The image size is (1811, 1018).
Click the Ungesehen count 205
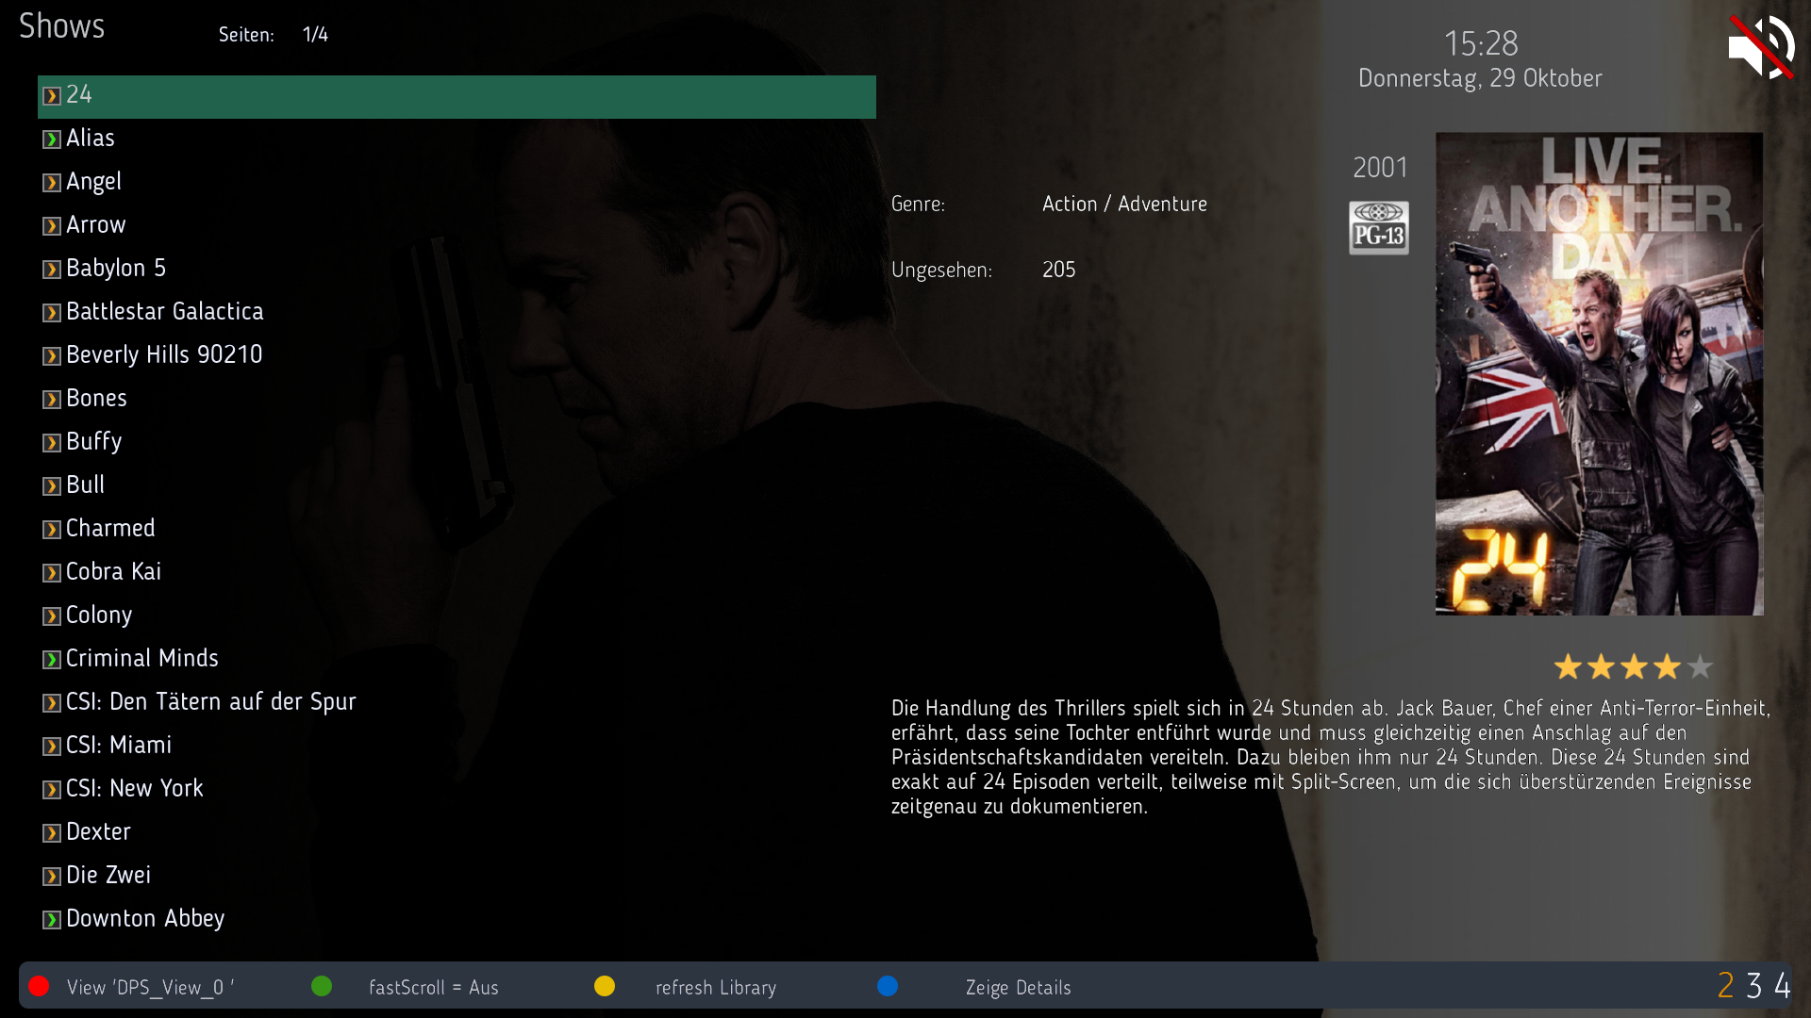(x=1058, y=270)
